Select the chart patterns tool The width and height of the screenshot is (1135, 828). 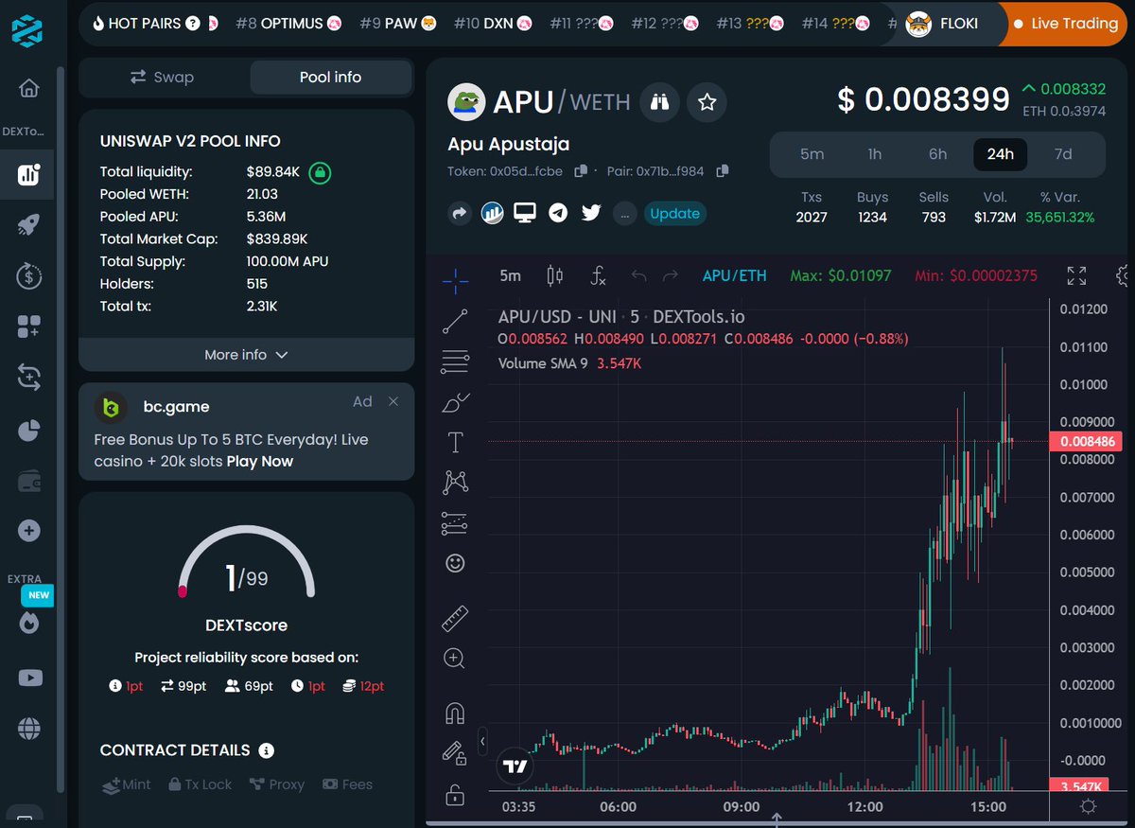click(455, 483)
